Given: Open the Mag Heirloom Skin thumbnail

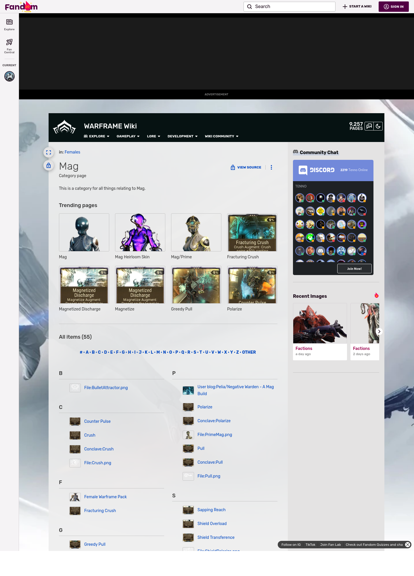Looking at the screenshot, I should (140, 232).
